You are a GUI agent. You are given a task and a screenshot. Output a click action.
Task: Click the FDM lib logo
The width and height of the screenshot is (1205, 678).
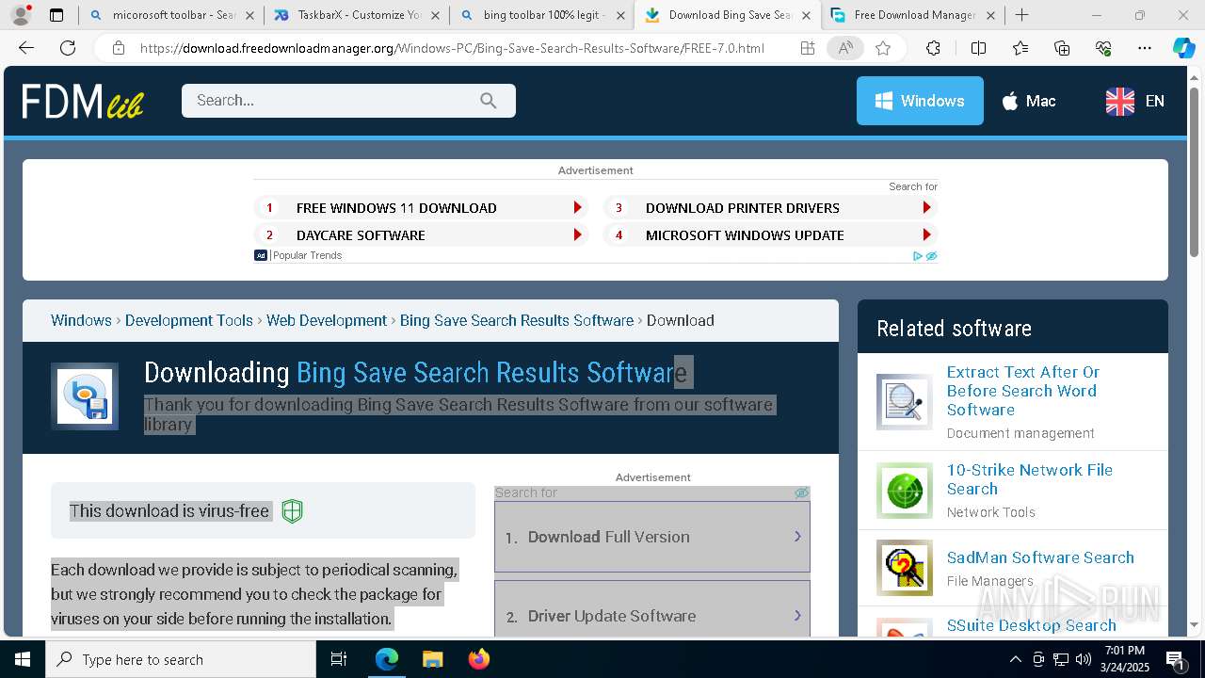[83, 101]
